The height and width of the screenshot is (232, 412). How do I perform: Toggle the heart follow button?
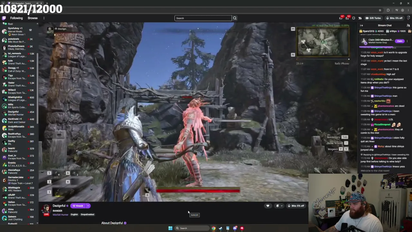click(x=267, y=206)
